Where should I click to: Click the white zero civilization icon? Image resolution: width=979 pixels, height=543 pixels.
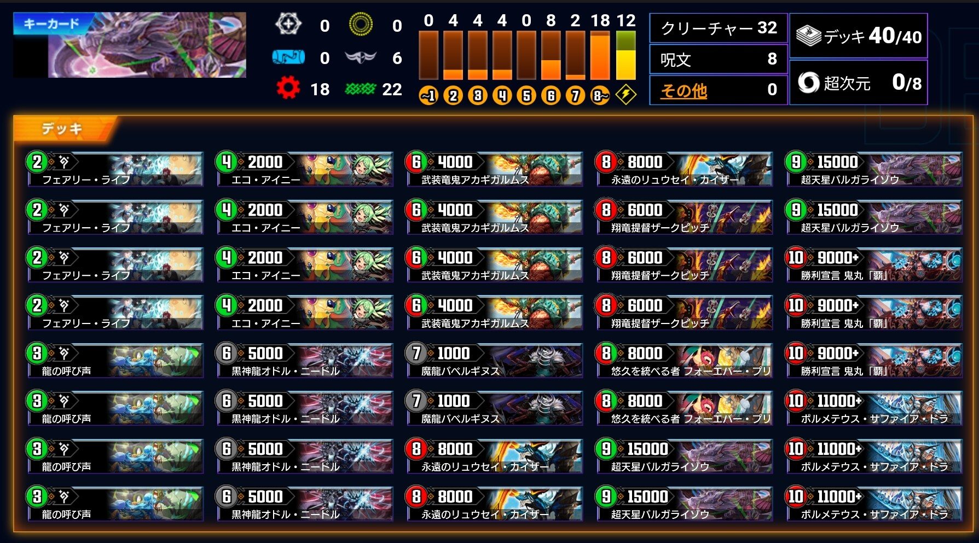point(288,25)
